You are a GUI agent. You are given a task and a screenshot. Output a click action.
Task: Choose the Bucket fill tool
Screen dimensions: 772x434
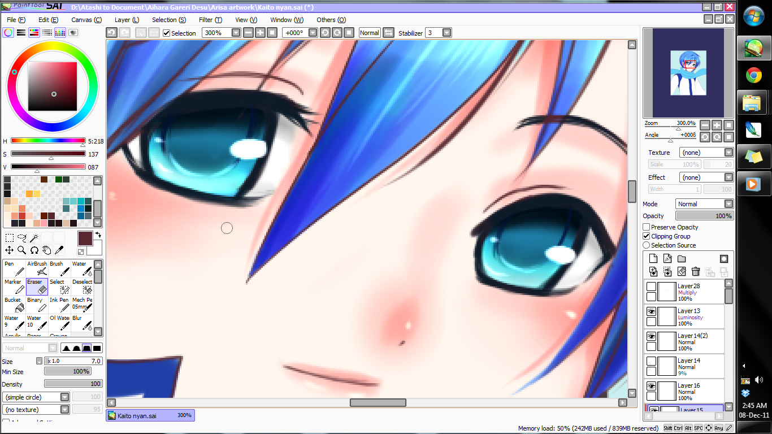coord(14,305)
